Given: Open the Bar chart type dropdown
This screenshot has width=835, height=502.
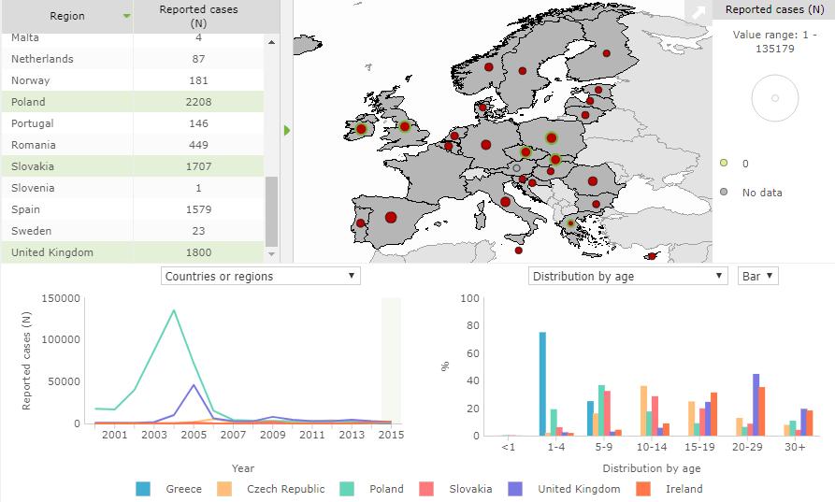Looking at the screenshot, I should (757, 276).
